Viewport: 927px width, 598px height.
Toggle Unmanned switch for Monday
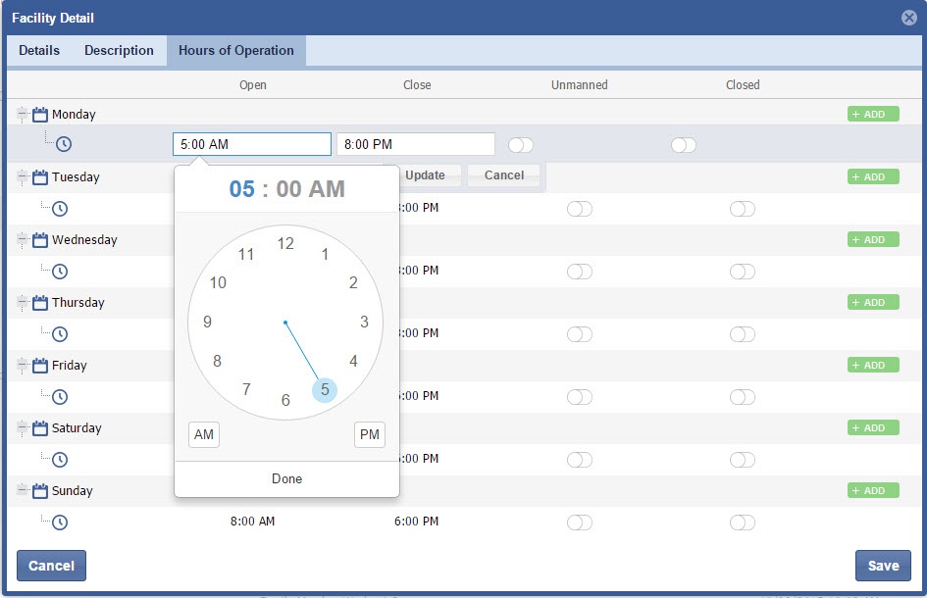tap(521, 145)
